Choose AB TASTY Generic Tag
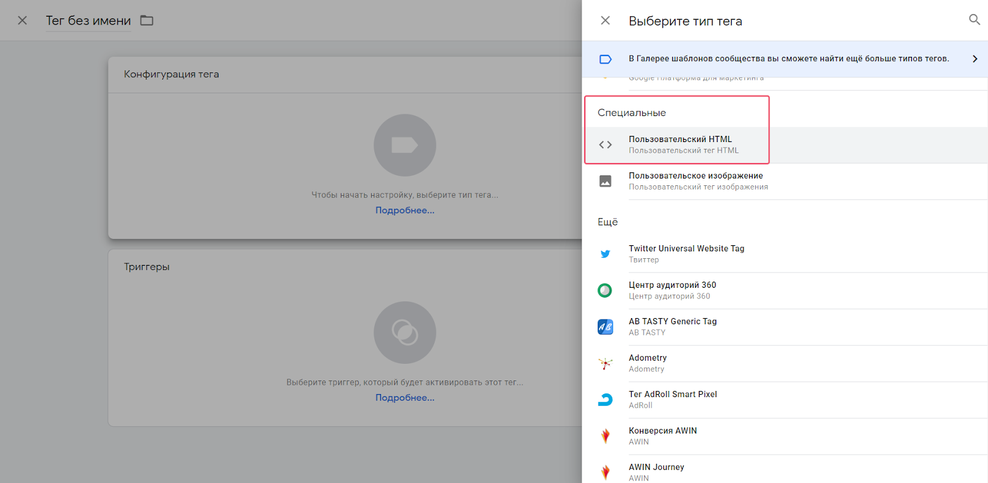Screen dimensions: 988x483 point(785,327)
